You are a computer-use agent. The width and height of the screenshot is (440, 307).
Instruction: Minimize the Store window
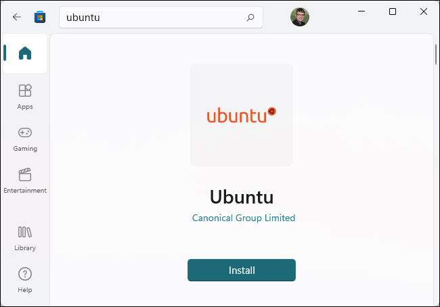[x=361, y=11]
